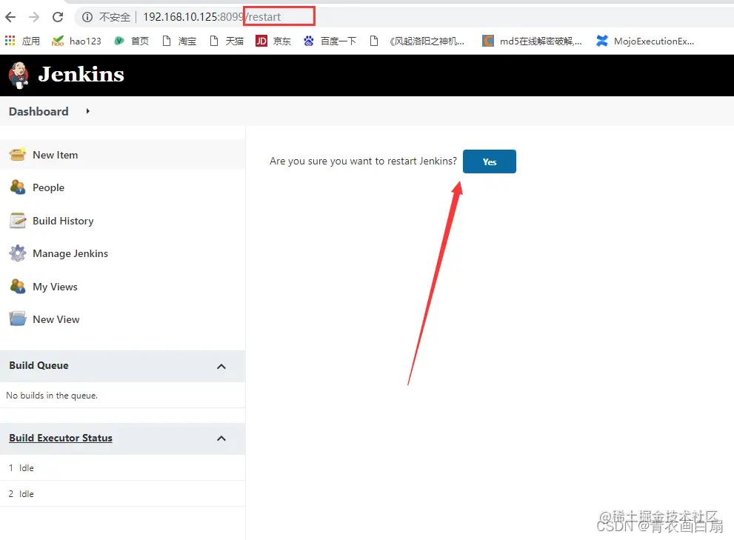Viewport: 734px width, 540px height.
Task: Open the New Item link
Action: [x=56, y=155]
